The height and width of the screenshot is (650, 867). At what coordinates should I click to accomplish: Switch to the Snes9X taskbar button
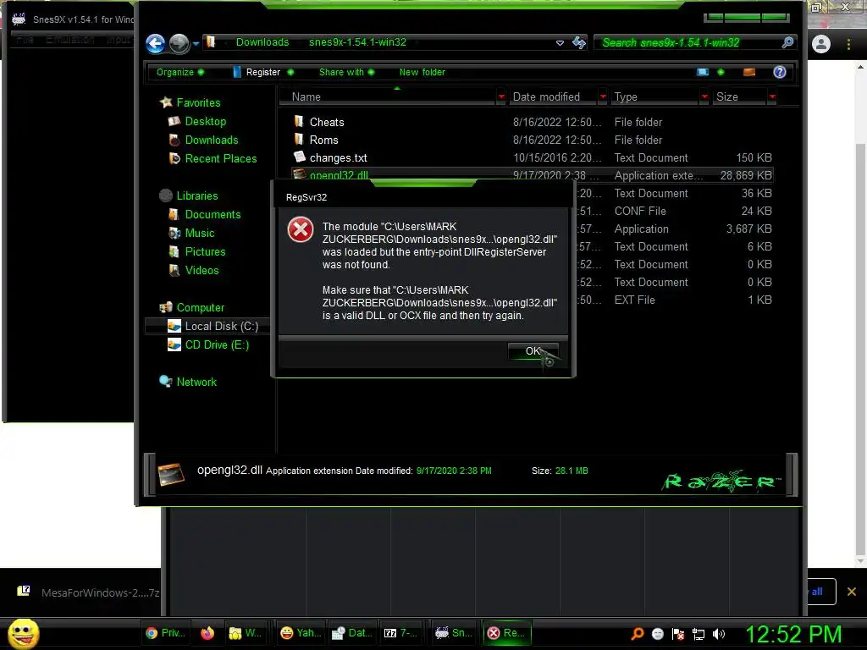pyautogui.click(x=454, y=633)
